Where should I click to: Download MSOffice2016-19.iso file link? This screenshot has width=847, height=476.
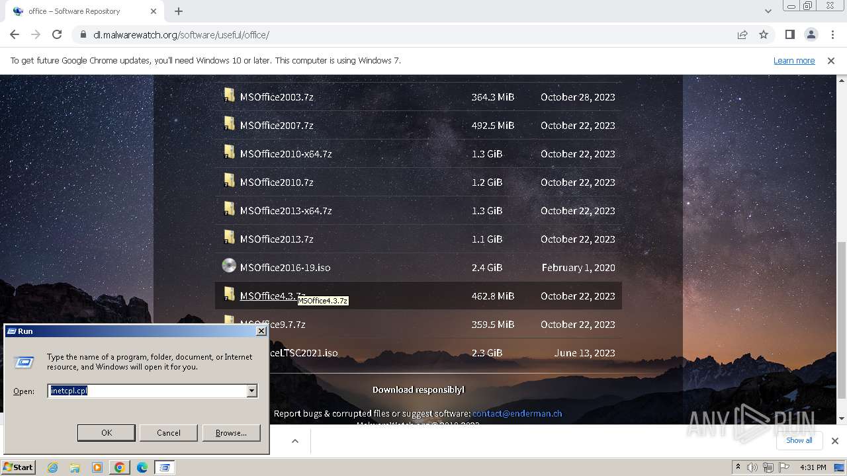point(285,267)
